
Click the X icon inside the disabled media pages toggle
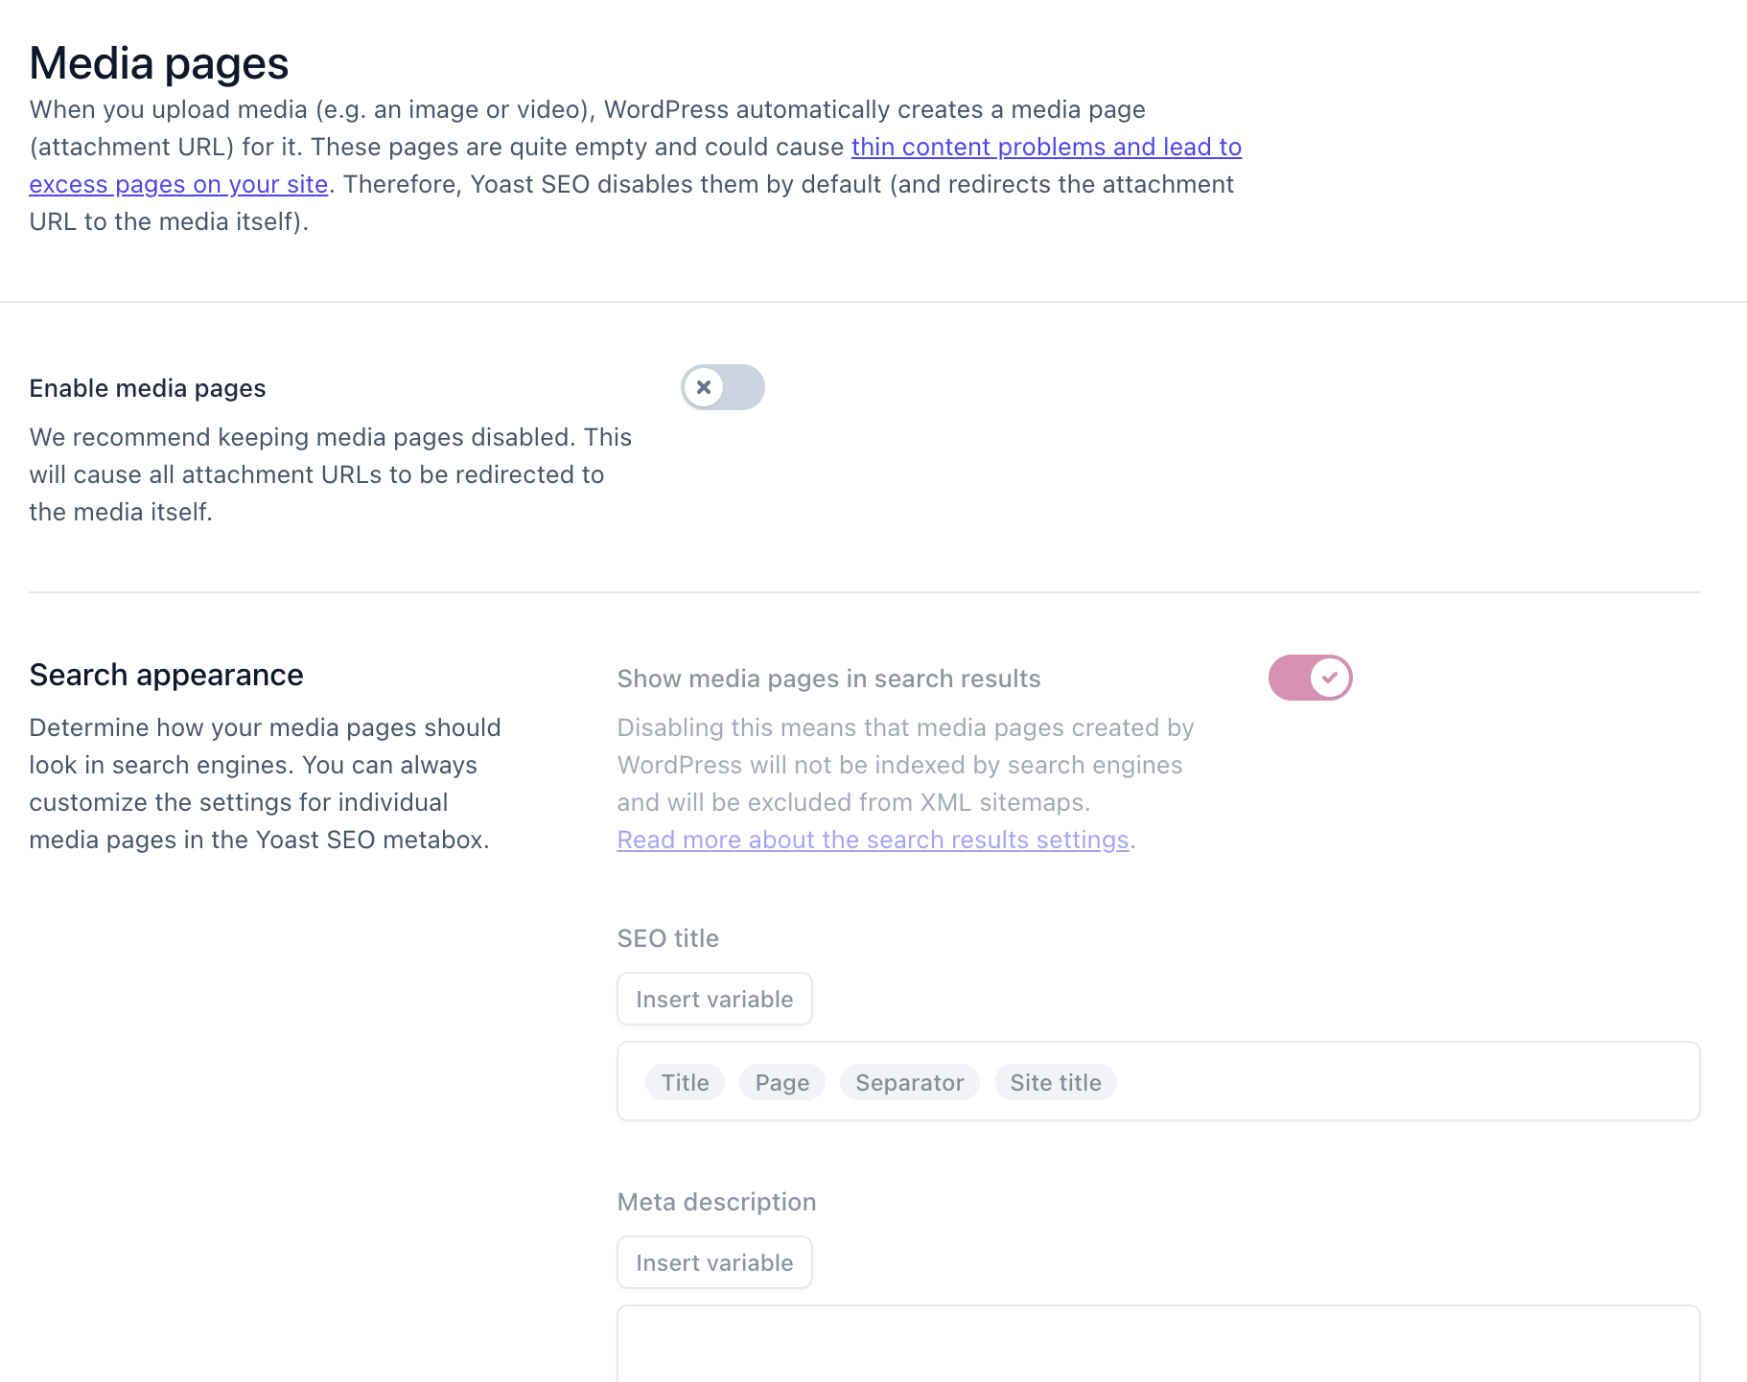tap(705, 387)
